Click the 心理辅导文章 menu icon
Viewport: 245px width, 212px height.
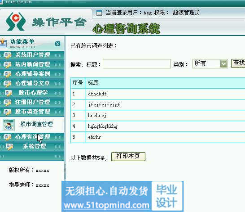pos(8,84)
